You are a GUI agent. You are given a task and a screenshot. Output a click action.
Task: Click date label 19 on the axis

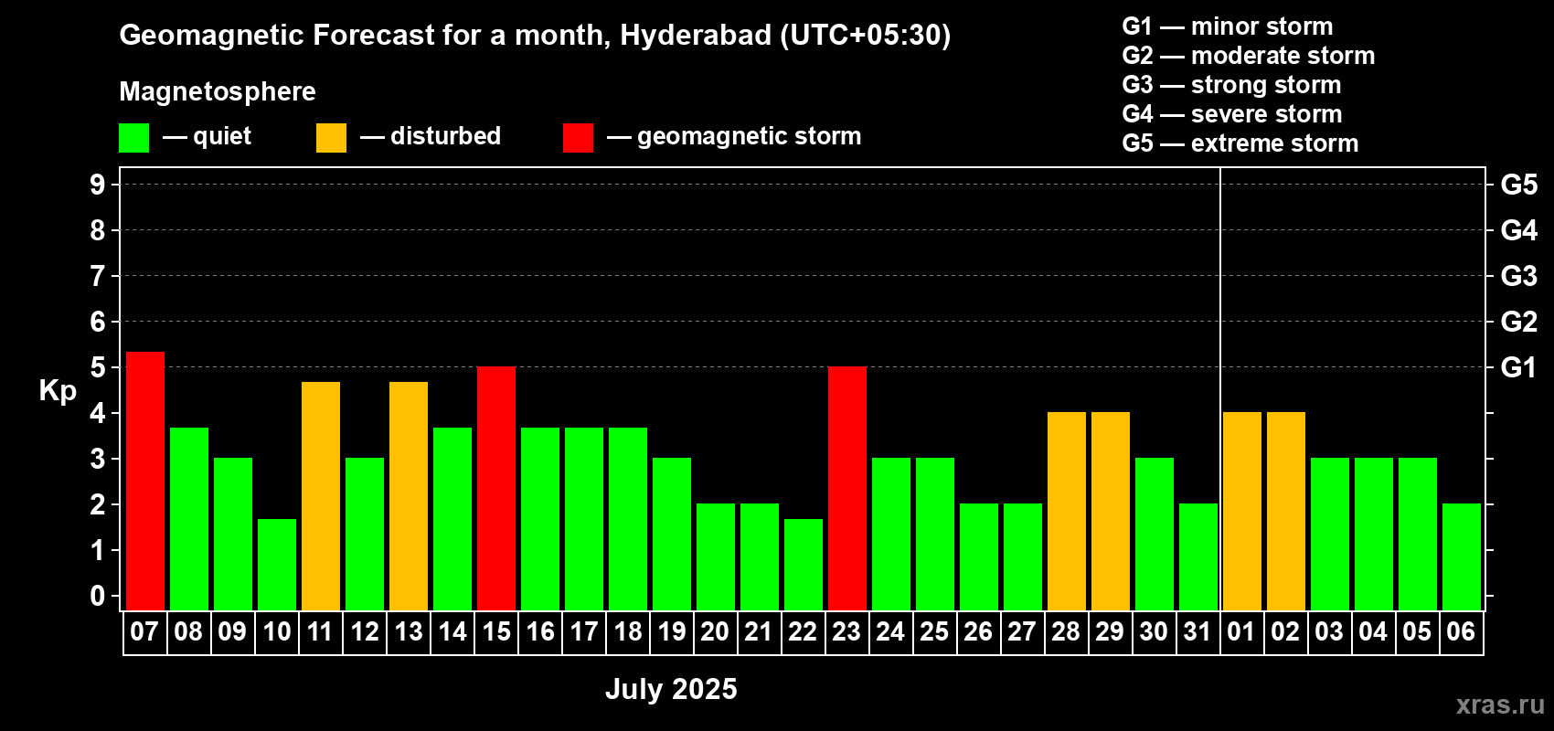pos(672,631)
